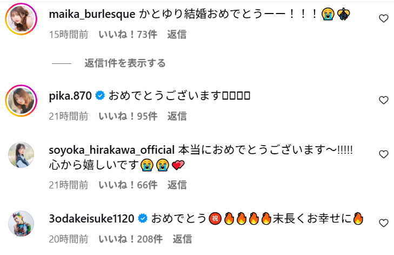
Task: Open the soyoka_hirakawa_official username link
Action: point(111,151)
